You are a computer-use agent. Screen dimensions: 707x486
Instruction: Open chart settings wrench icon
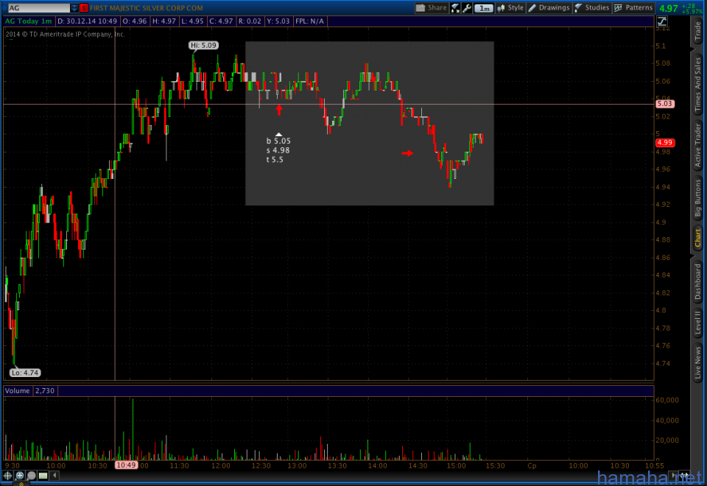(467, 7)
